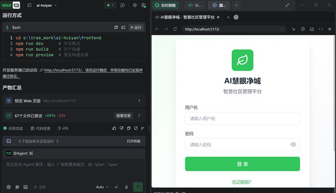The height and width of the screenshot is (193, 336).
Task: Click the 任务完成 status
Action: pyautogui.click(x=13, y=129)
